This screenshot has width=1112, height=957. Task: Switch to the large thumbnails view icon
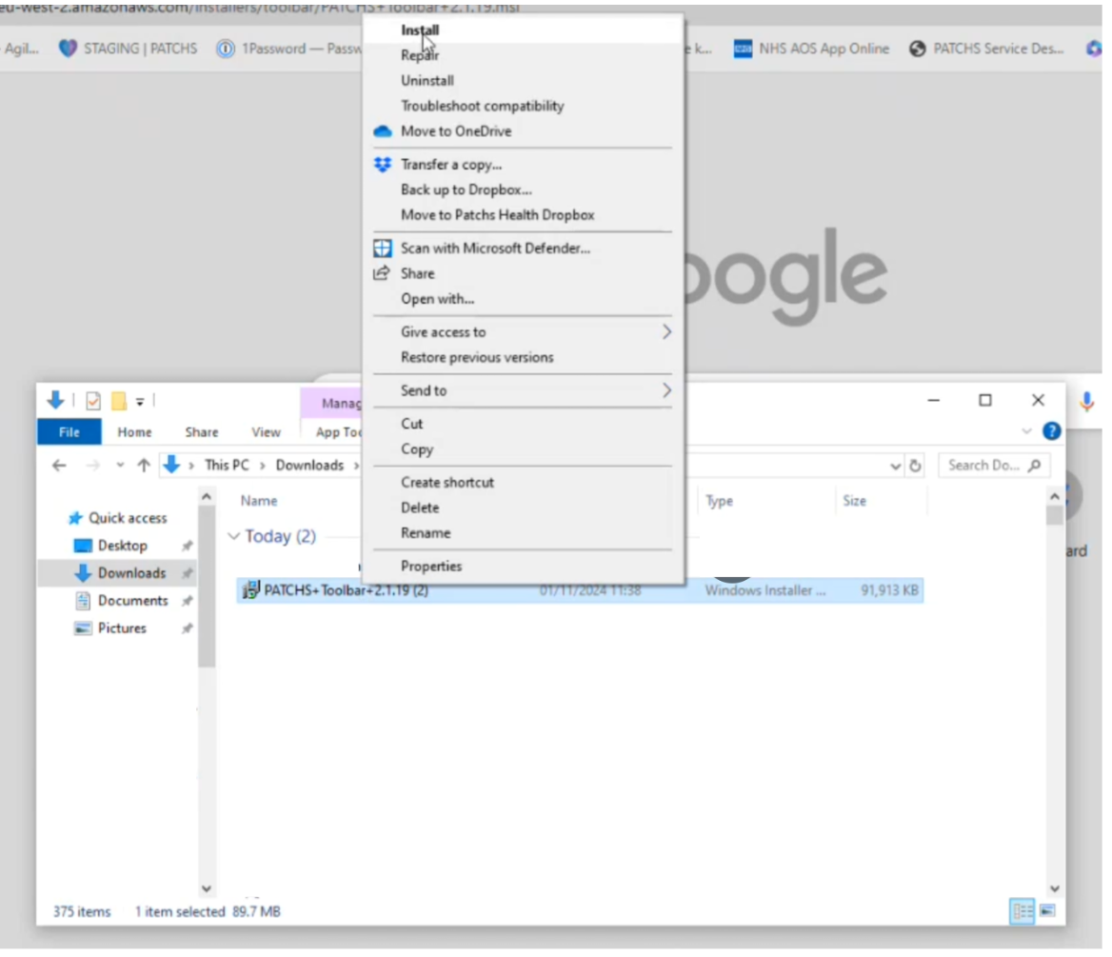1047,911
